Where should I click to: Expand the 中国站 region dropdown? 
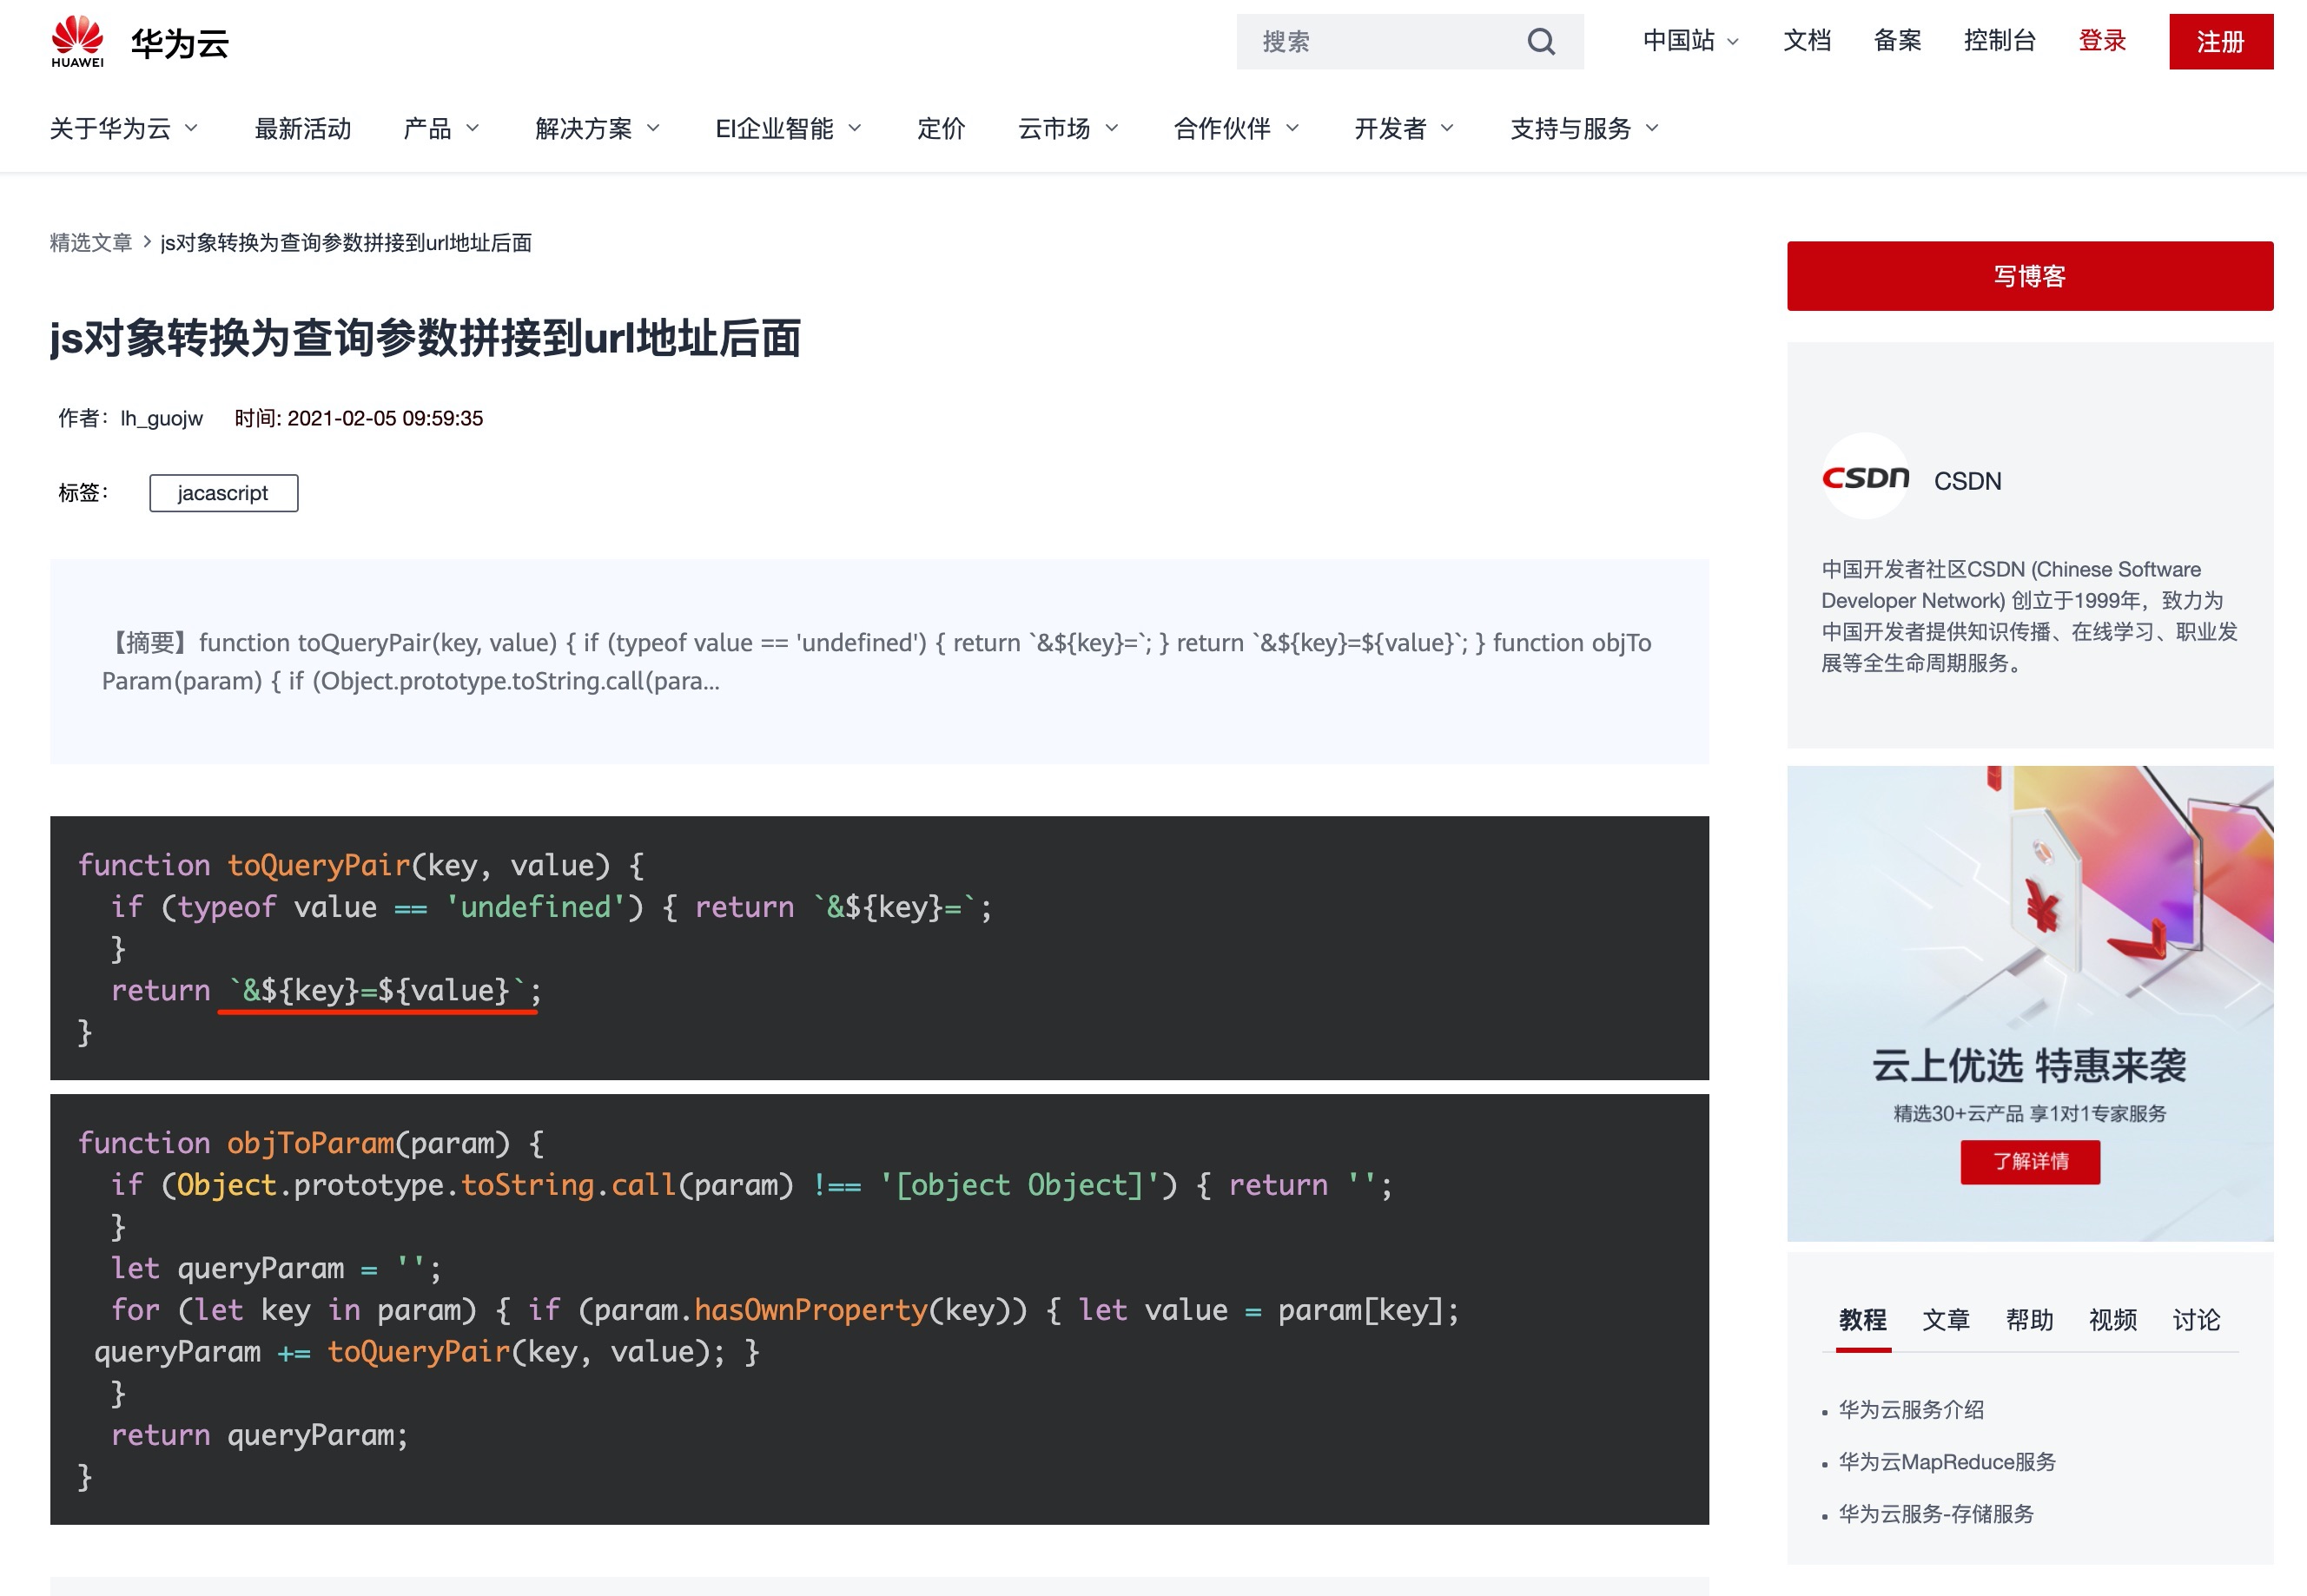pos(1690,41)
